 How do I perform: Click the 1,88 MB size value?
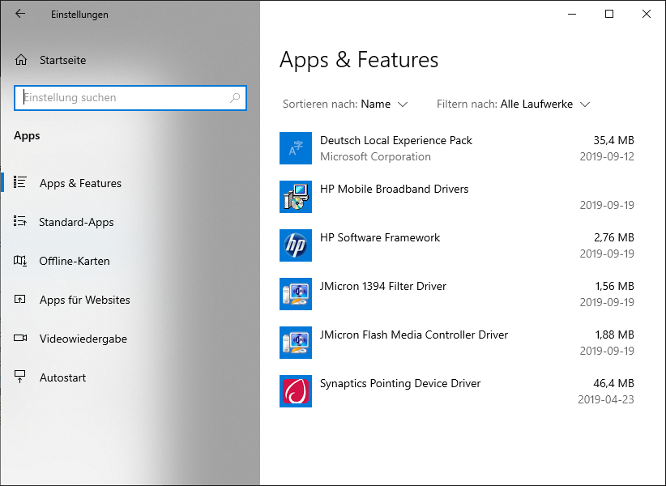[615, 335]
